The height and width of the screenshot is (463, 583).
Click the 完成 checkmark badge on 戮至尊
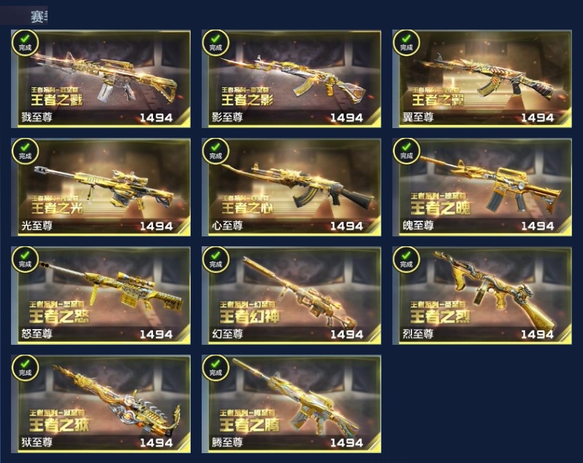(x=25, y=43)
